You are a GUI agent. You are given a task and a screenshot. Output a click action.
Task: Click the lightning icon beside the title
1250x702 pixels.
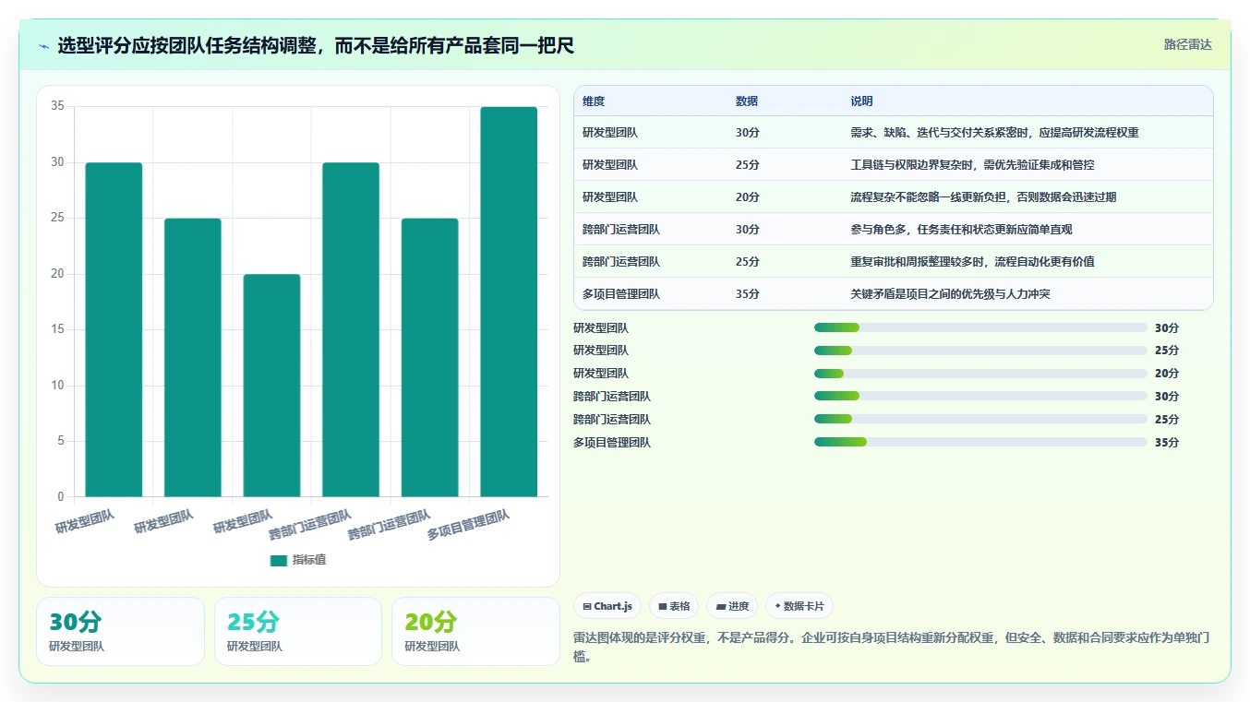point(44,45)
